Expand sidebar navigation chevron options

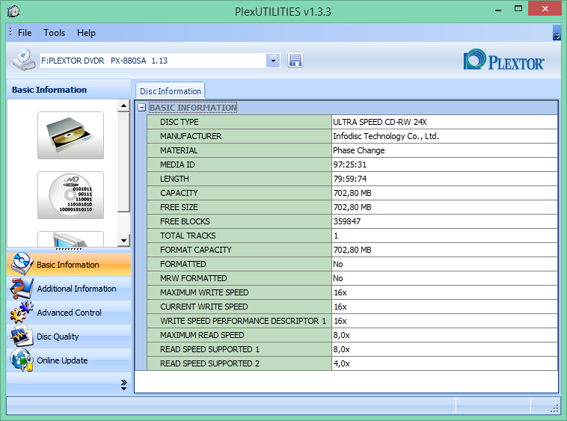point(123,385)
